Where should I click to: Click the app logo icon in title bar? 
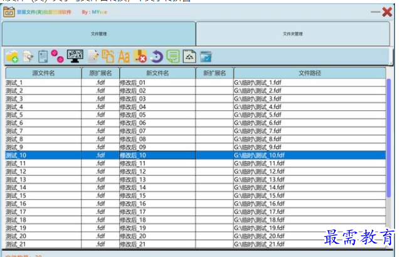[x=9, y=12]
